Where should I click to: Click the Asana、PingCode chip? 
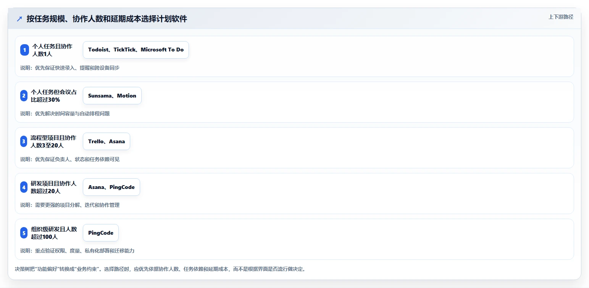(x=111, y=187)
